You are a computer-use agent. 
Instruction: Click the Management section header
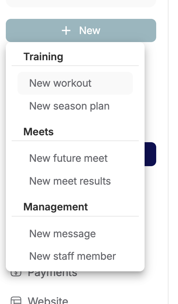[x=56, y=207]
